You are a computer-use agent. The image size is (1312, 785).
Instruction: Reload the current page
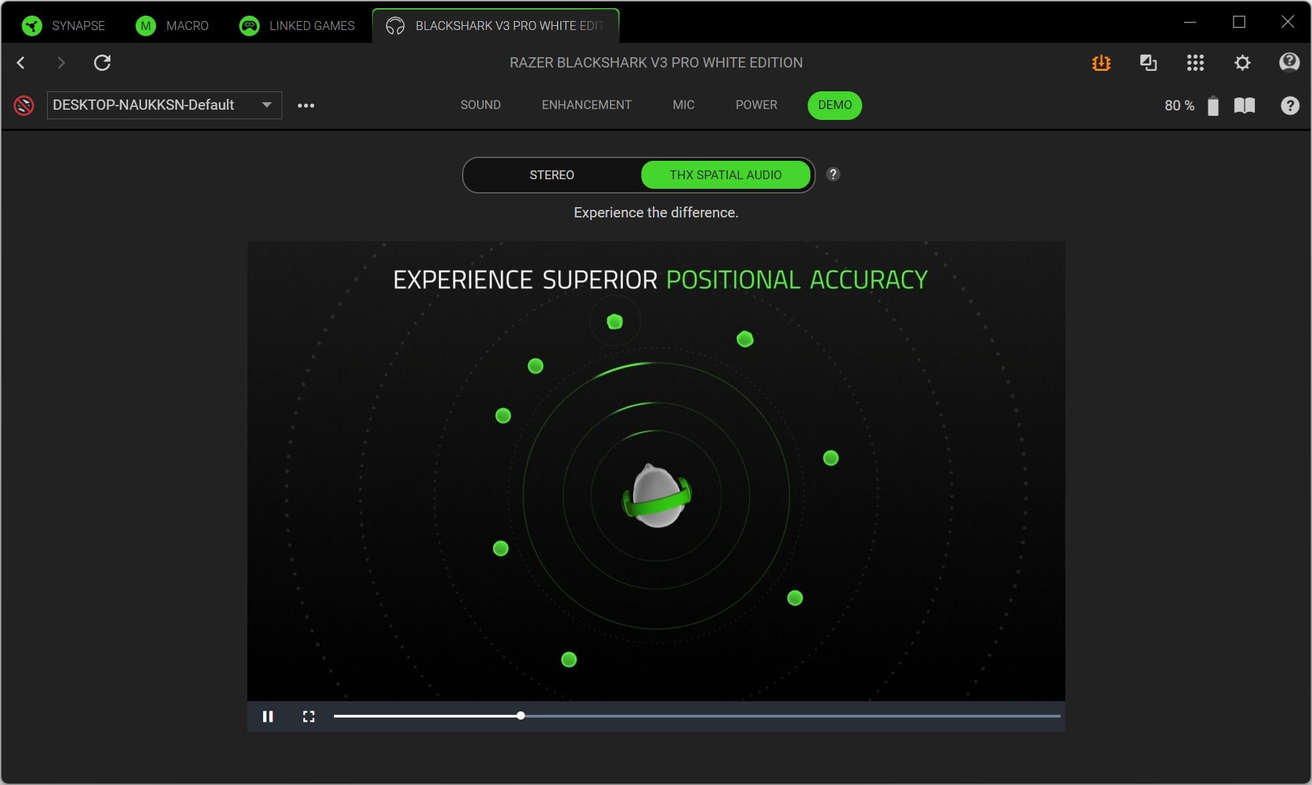pyautogui.click(x=103, y=63)
